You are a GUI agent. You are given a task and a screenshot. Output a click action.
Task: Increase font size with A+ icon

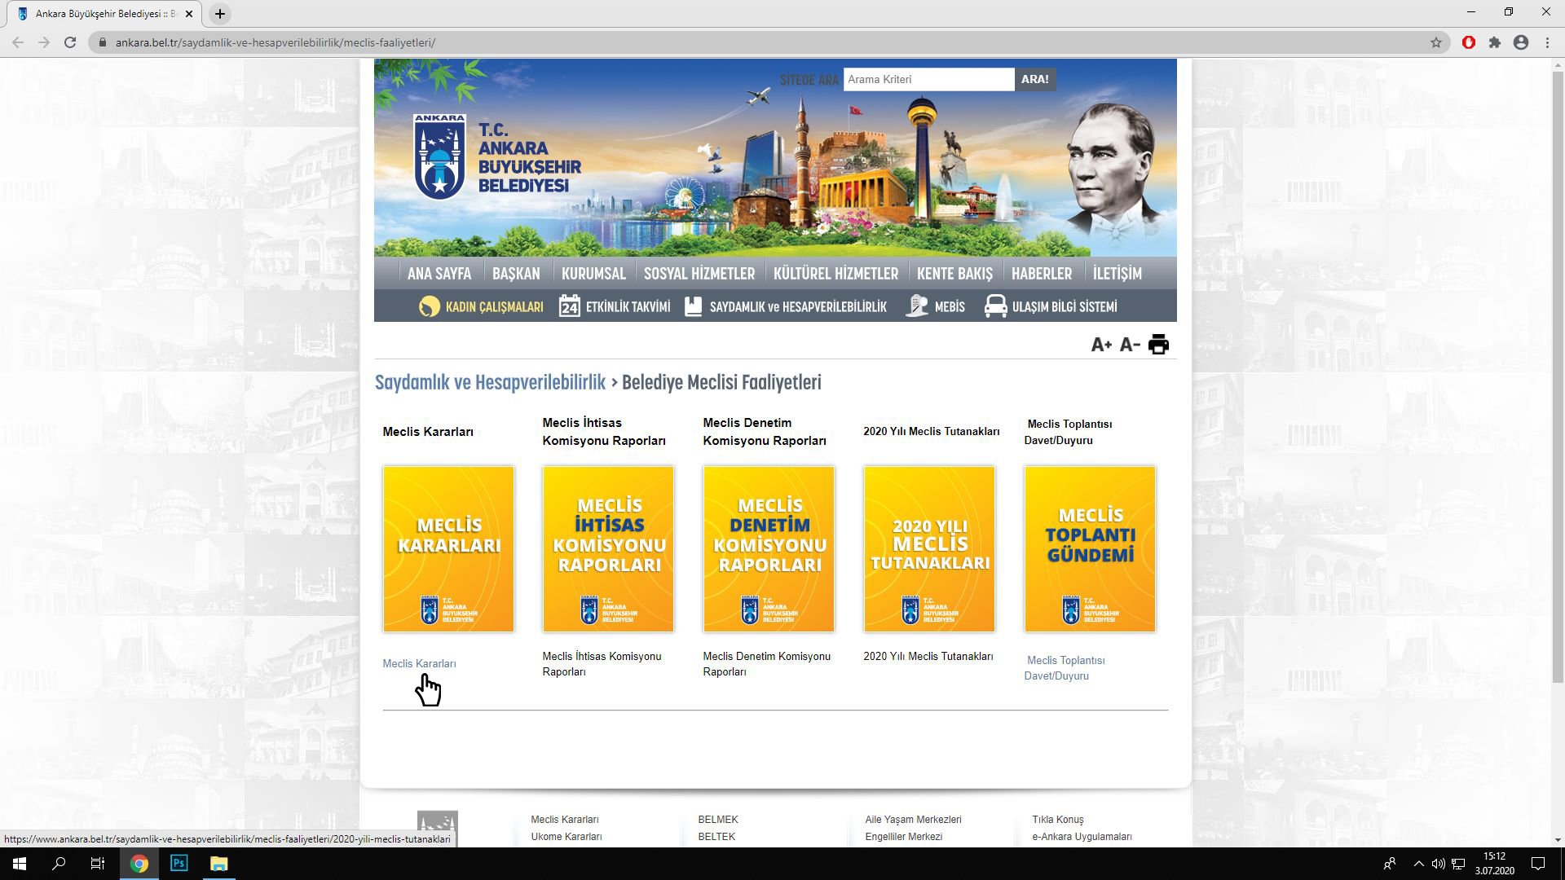[x=1101, y=345]
